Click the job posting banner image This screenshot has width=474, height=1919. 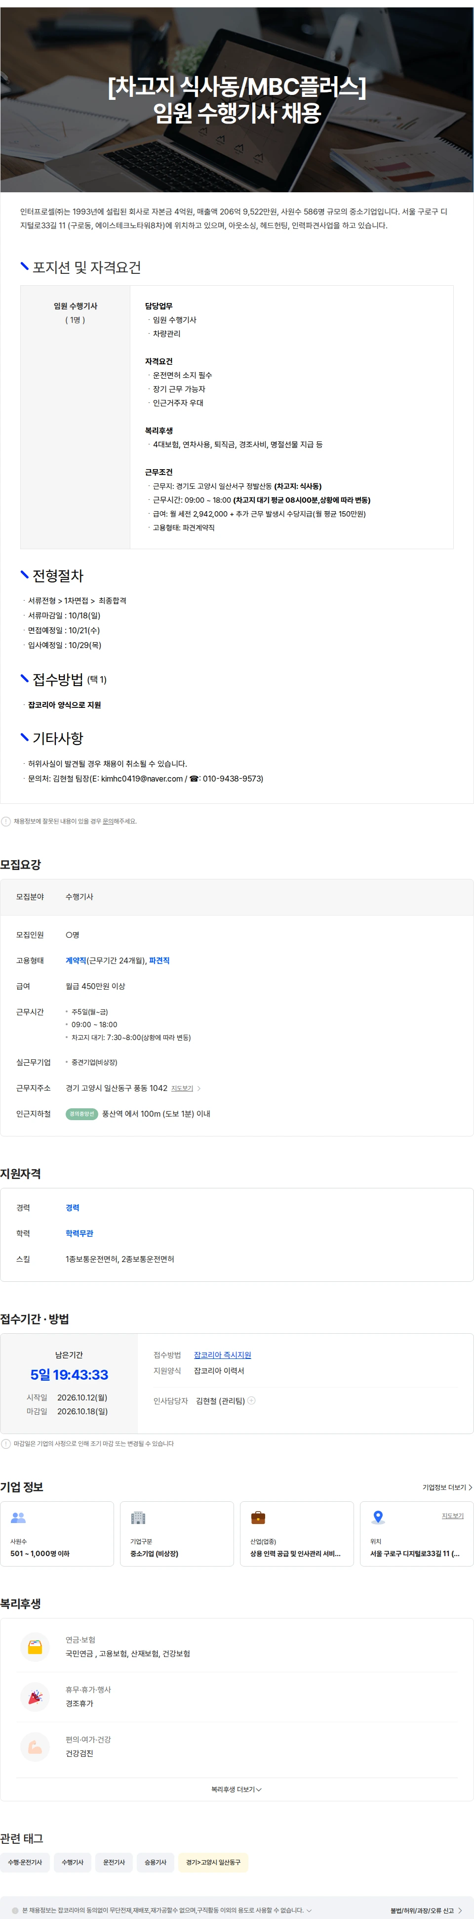(x=237, y=100)
